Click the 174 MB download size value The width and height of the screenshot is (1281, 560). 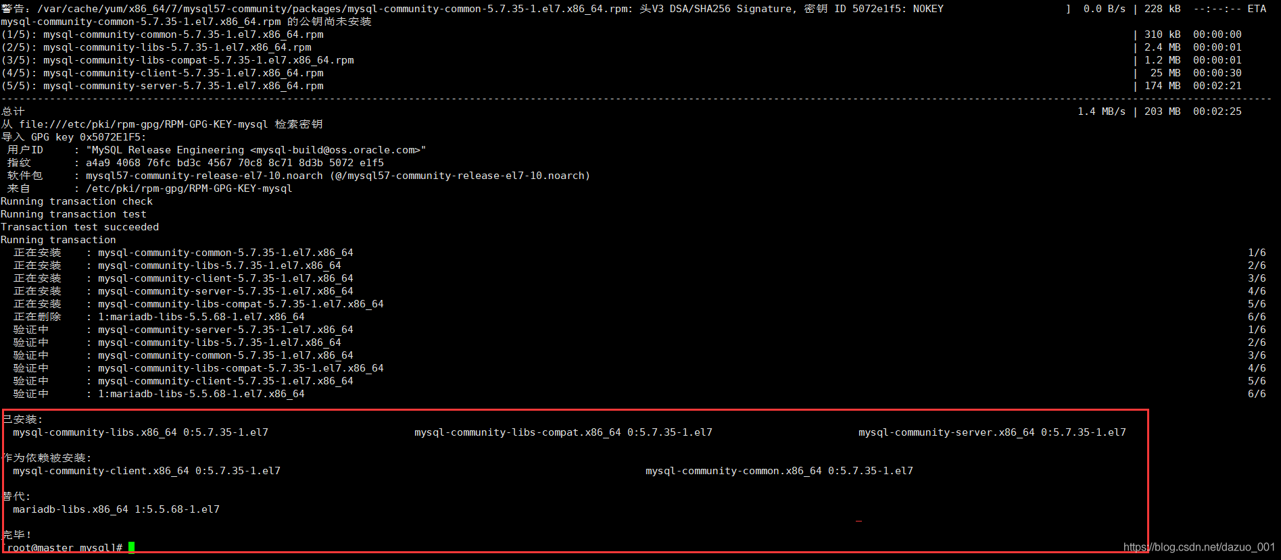coord(1163,86)
